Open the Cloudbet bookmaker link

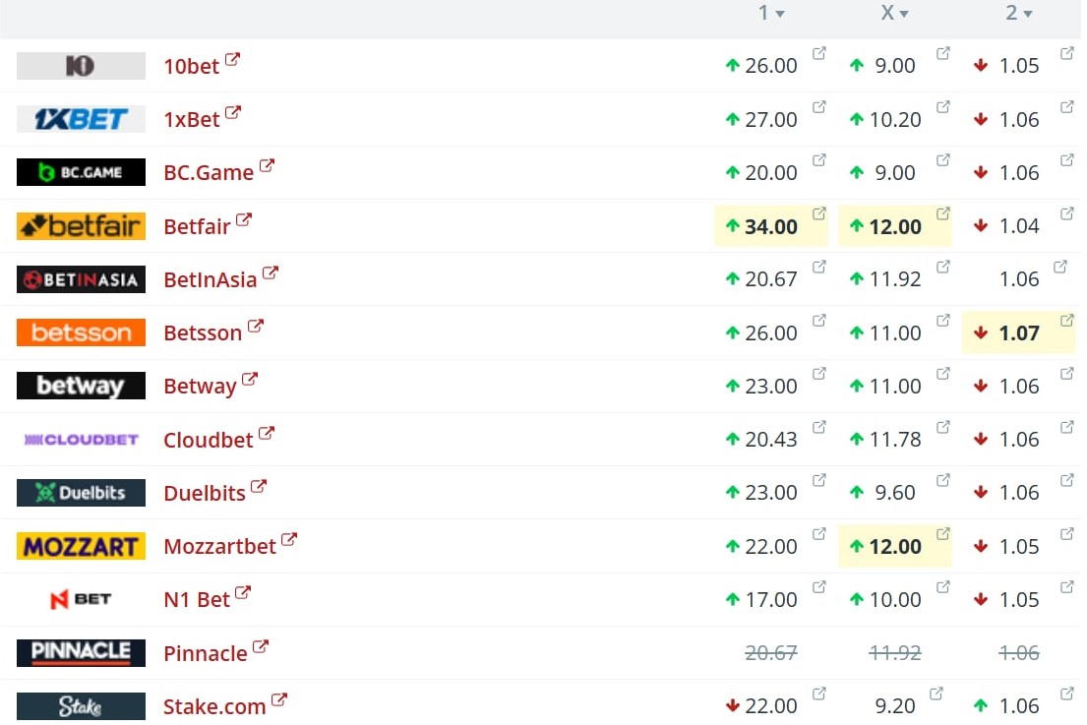point(209,440)
